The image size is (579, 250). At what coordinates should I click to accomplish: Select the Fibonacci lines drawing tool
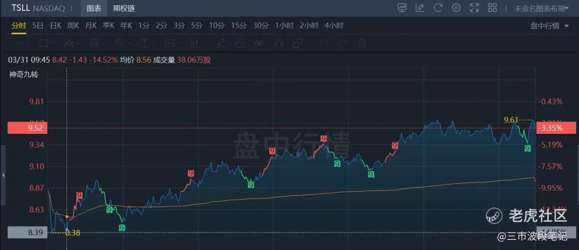(x=94, y=43)
